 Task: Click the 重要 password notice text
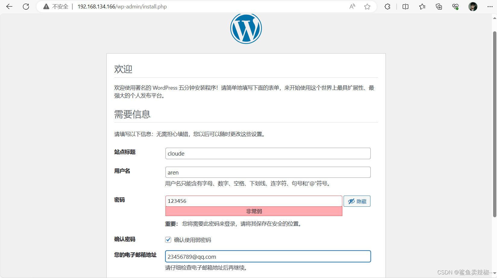coord(234,224)
